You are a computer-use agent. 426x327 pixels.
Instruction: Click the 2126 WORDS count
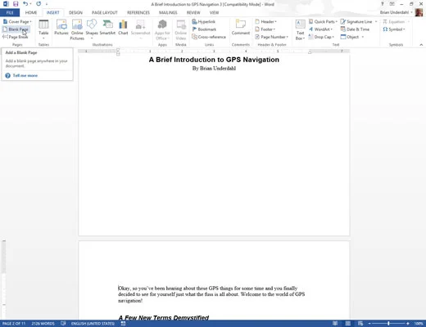[x=43, y=324]
